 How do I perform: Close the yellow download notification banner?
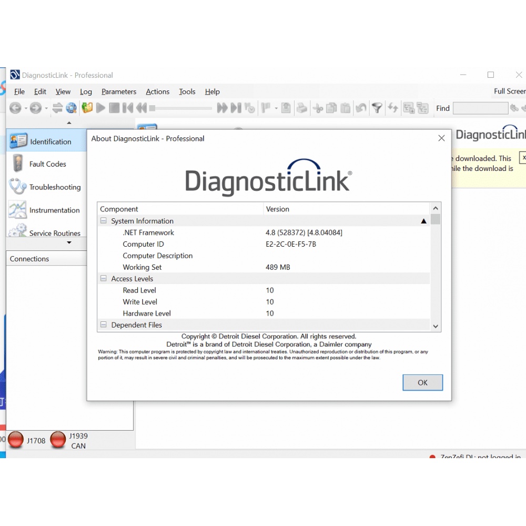click(523, 158)
